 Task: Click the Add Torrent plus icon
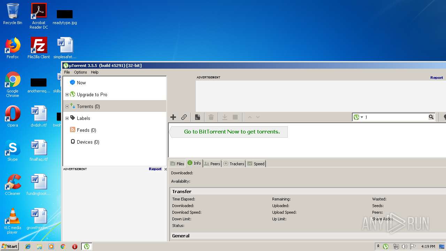tap(173, 117)
